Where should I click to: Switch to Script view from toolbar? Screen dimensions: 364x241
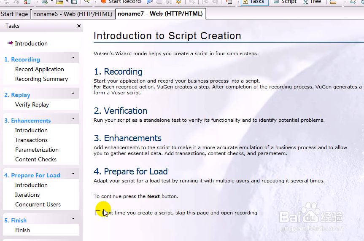click(x=285, y=2)
